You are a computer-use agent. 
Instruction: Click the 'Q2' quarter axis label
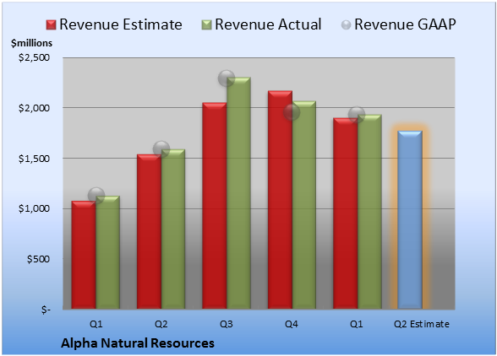161,324
